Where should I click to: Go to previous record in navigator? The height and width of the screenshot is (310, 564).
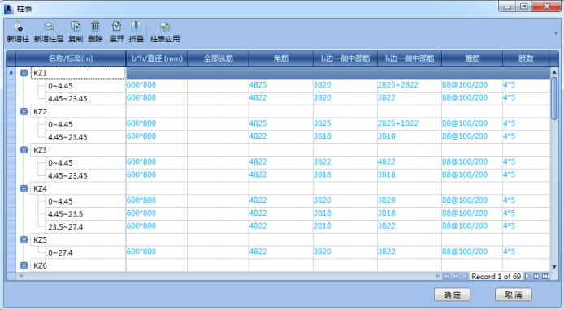tap(465, 276)
